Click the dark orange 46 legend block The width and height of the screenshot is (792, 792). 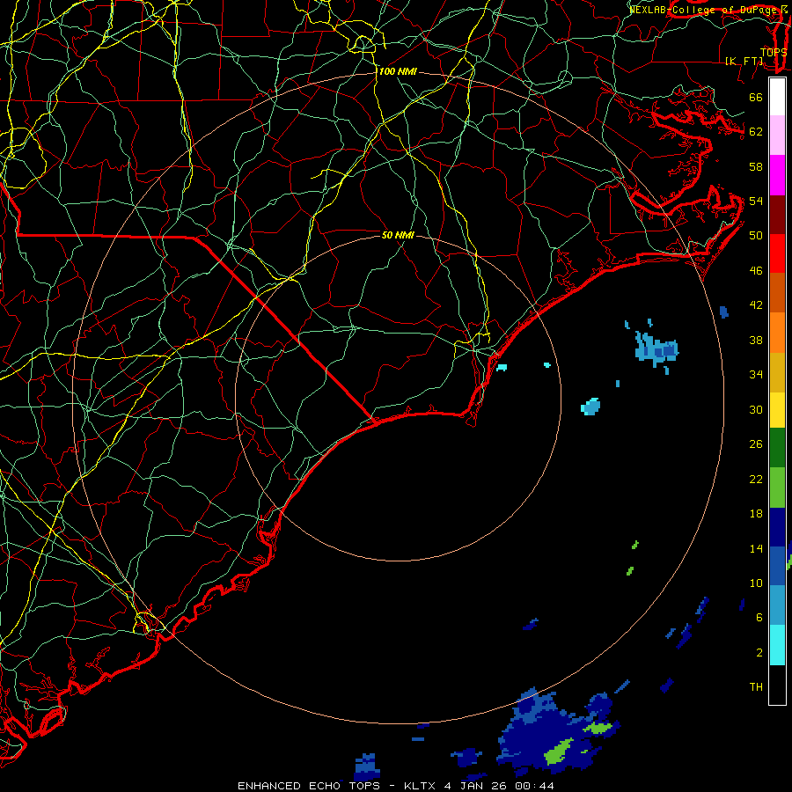777,293
